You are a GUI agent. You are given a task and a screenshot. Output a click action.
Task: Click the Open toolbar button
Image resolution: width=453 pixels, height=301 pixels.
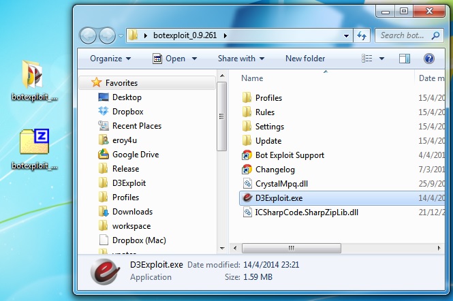click(x=170, y=59)
